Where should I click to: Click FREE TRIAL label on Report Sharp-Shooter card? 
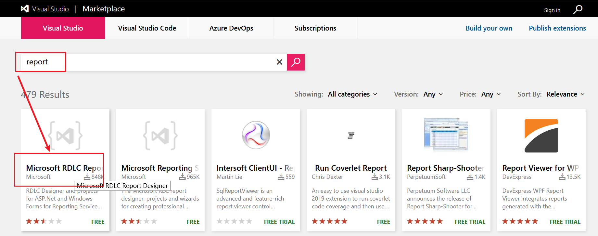click(470, 222)
